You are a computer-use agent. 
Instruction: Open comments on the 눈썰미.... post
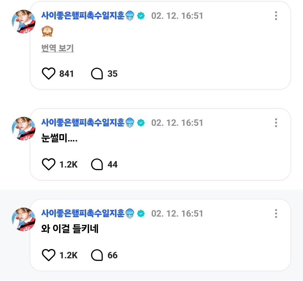coord(97,164)
